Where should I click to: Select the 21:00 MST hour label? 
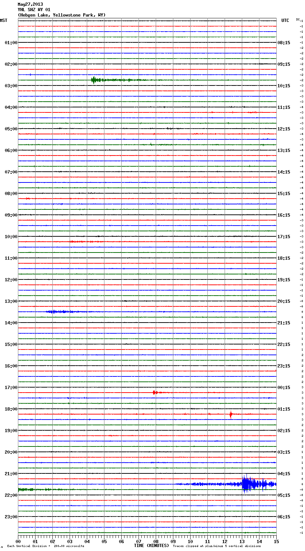(11, 474)
